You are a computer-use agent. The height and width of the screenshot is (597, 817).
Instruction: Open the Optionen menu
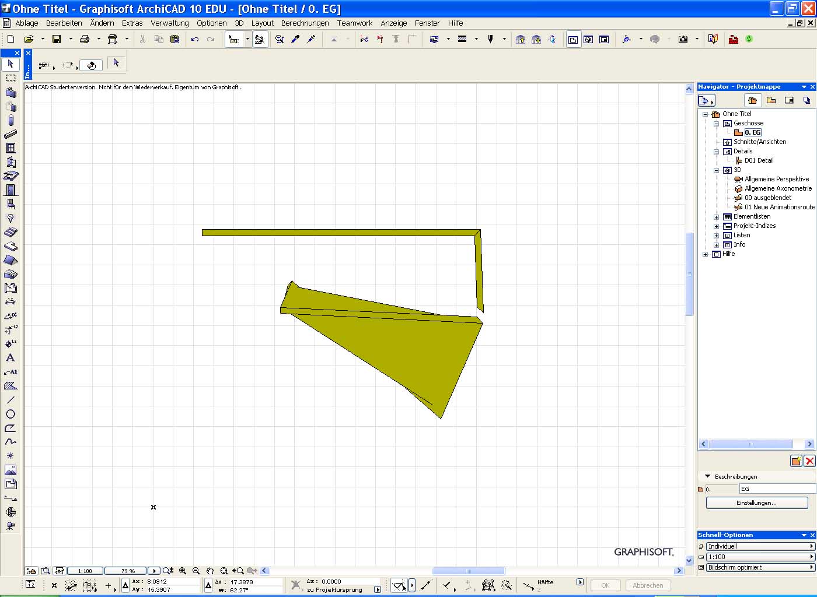212,23
